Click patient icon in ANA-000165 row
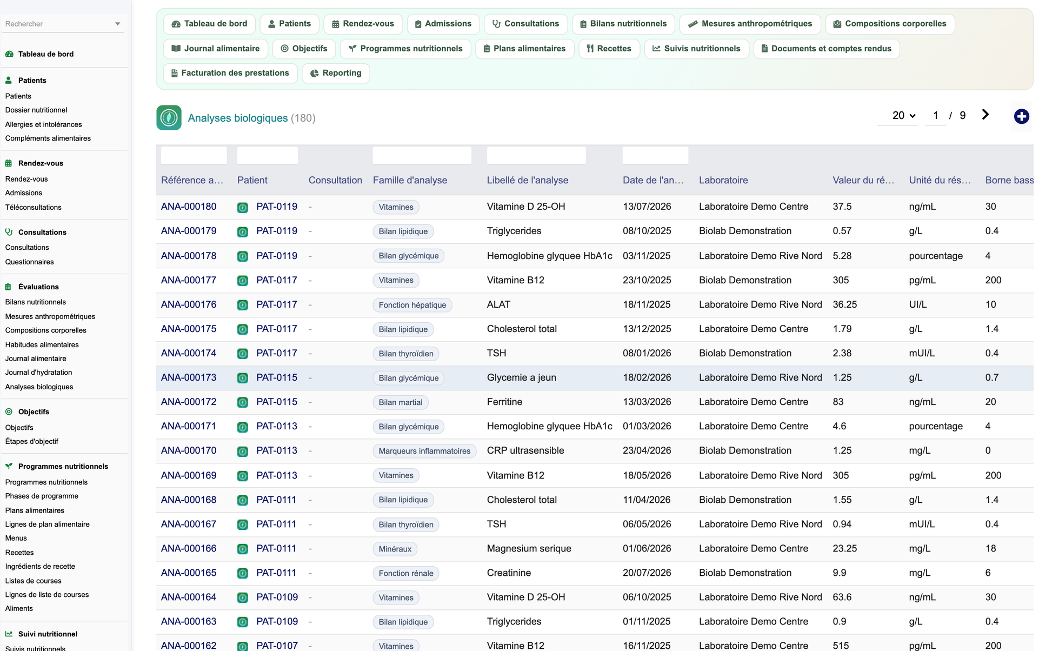This screenshot has height=651, width=1052. click(x=243, y=573)
